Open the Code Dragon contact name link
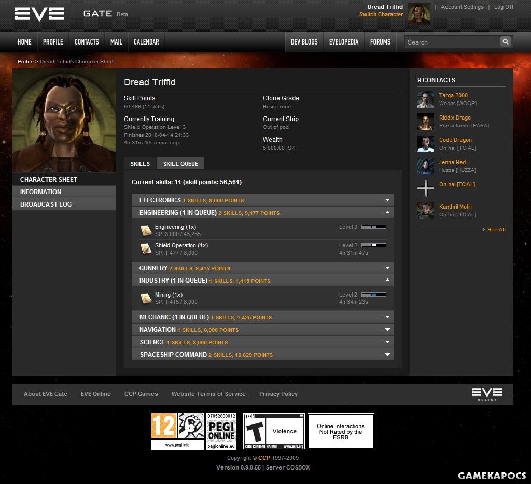The width and height of the screenshot is (531, 484). pos(455,140)
